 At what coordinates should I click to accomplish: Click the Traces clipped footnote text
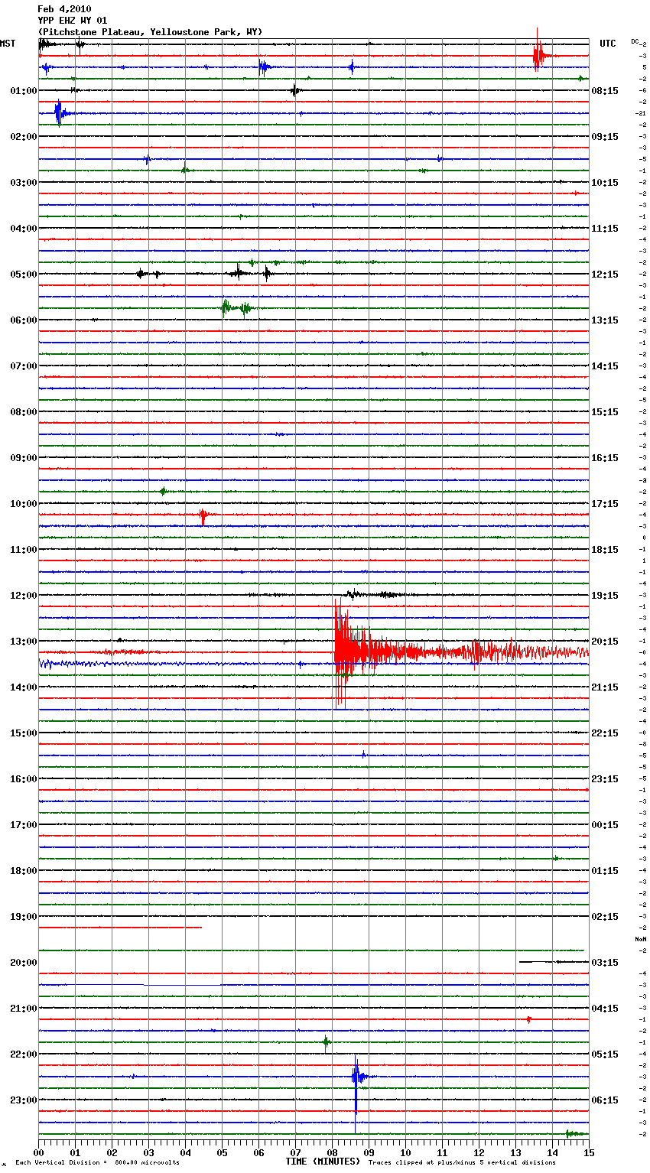pyautogui.click(x=462, y=1162)
